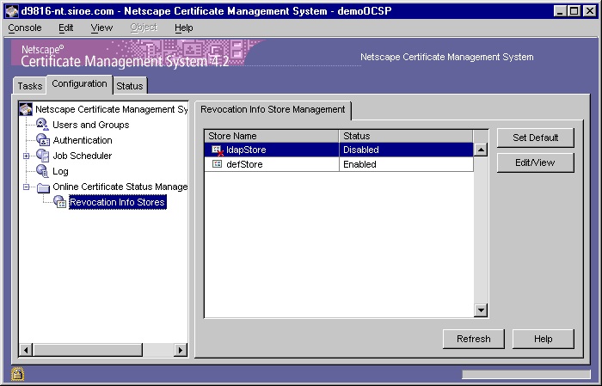This screenshot has height=386, width=602.
Task: Click the tree panel scroll left arrow
Action: tap(26, 350)
